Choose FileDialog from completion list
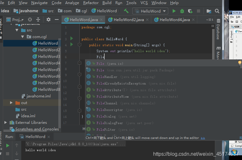242x160 pixels. tap(162, 116)
